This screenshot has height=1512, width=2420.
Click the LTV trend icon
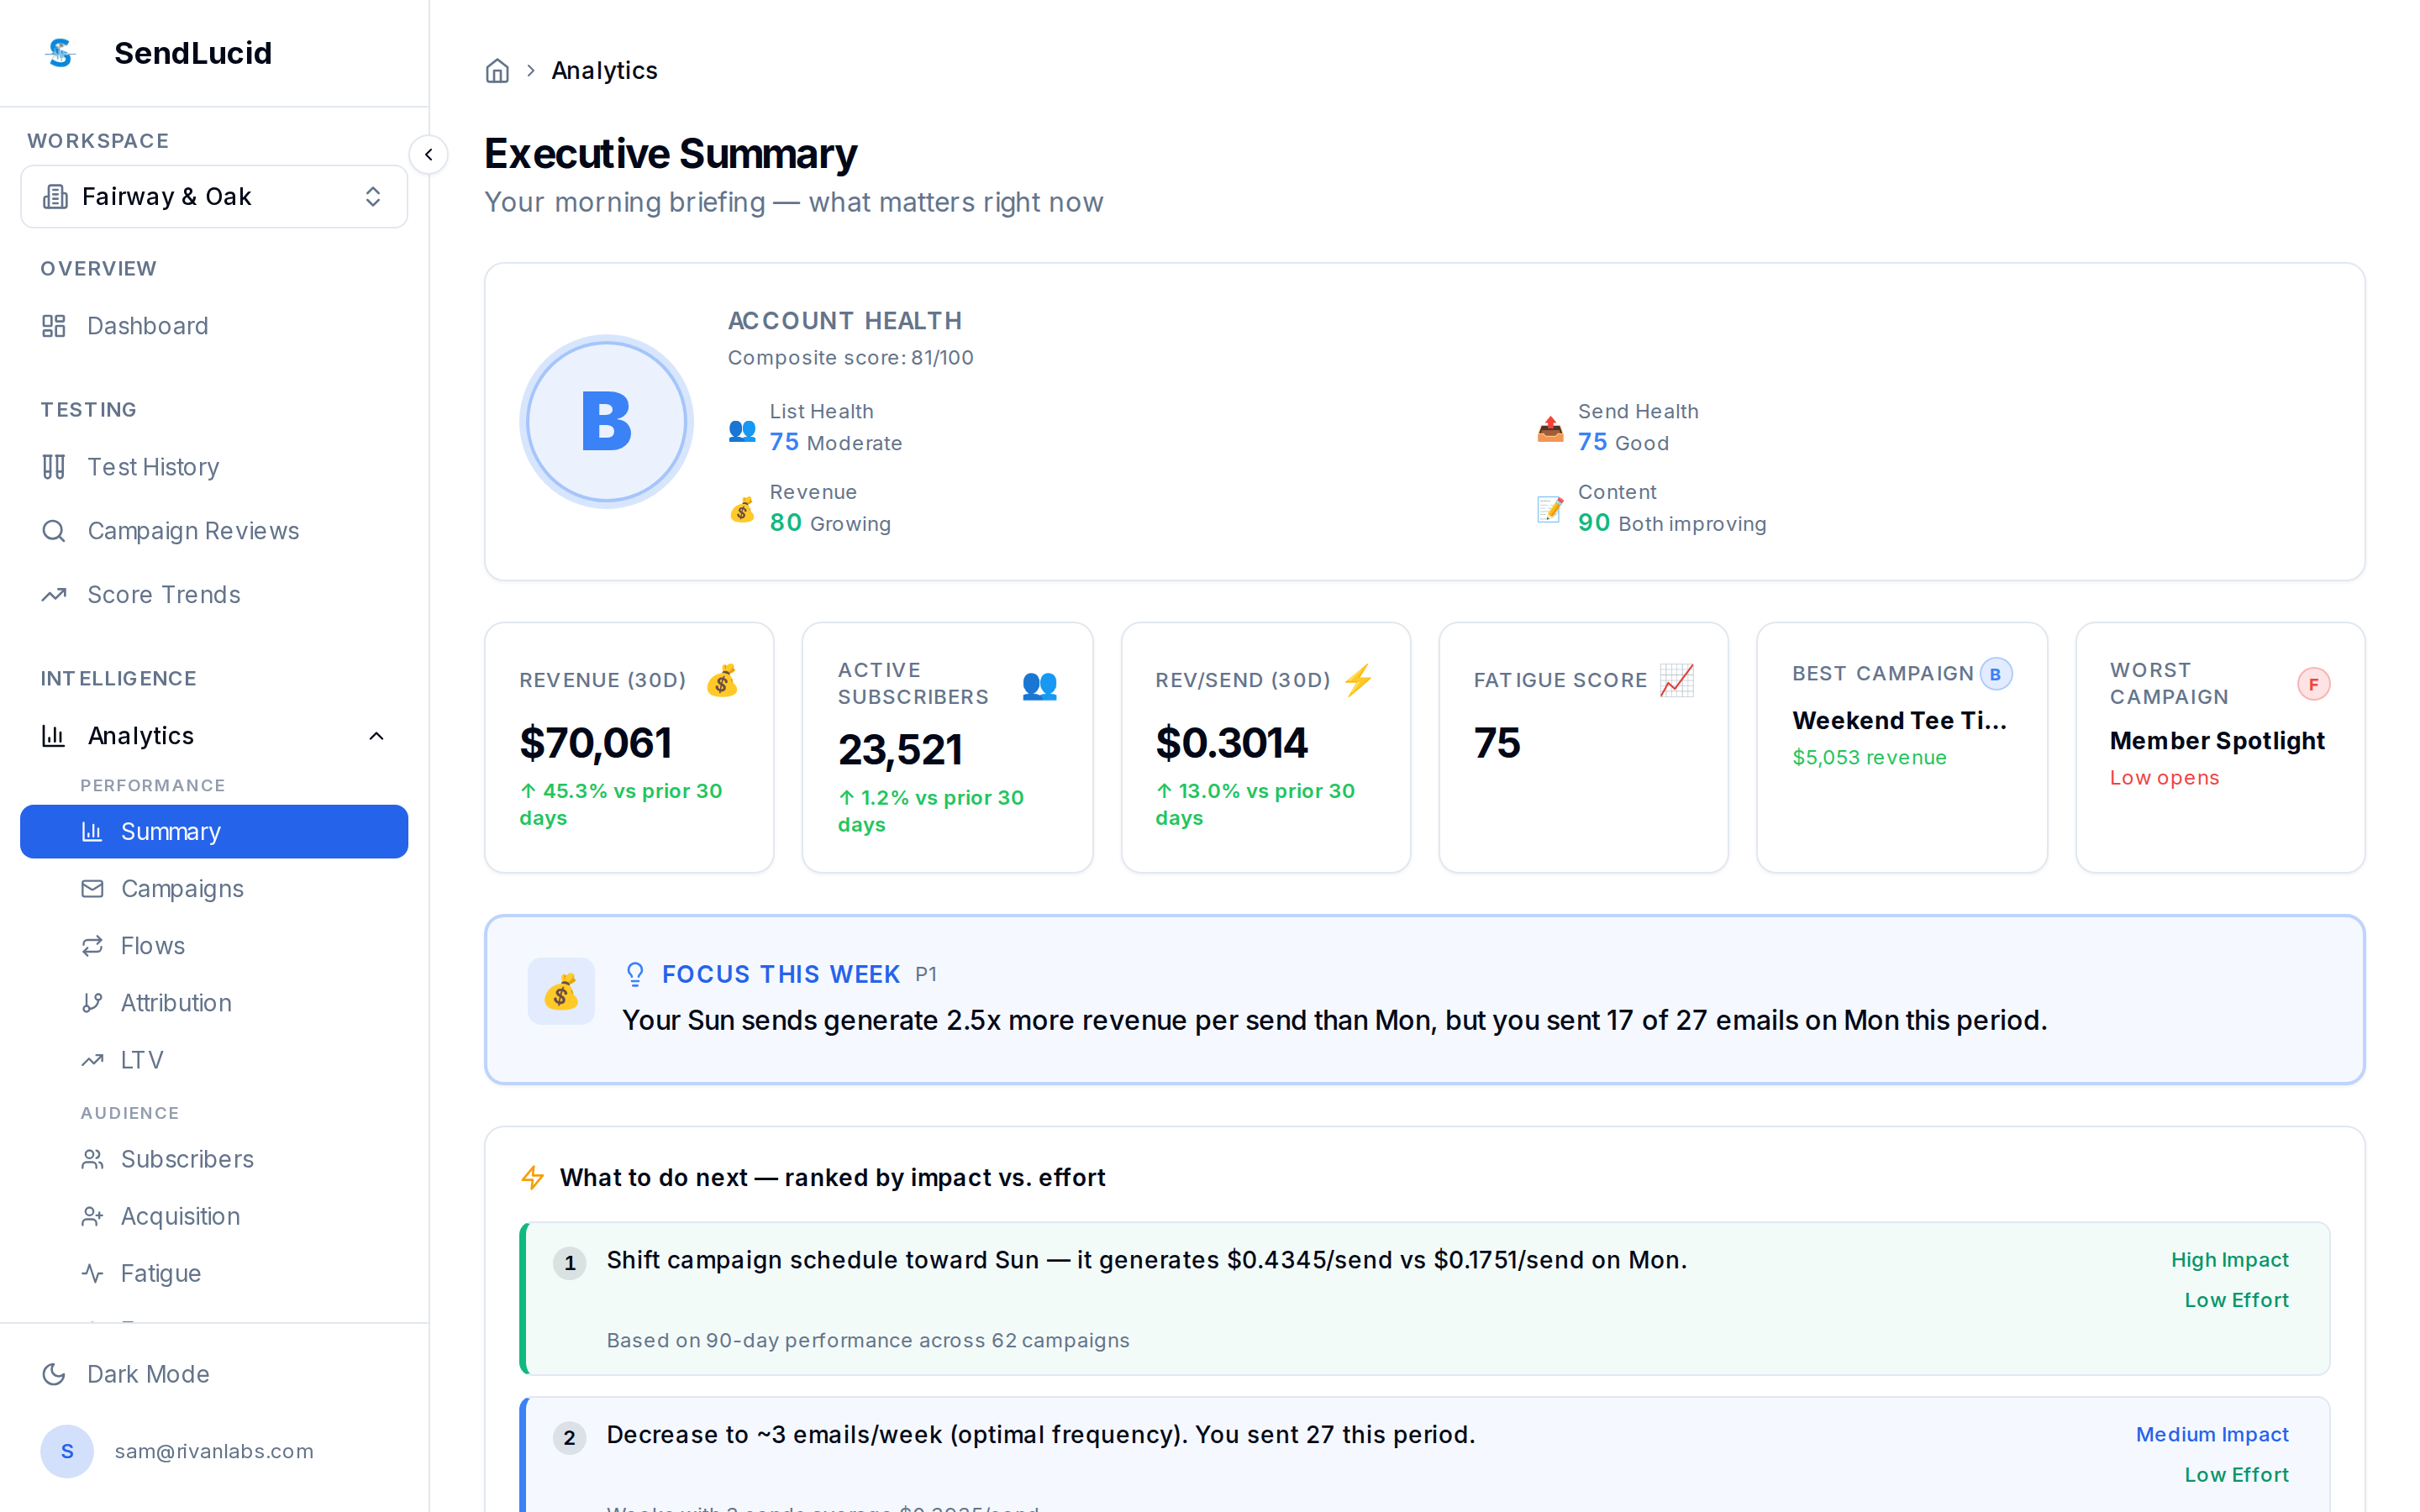pyautogui.click(x=93, y=1060)
